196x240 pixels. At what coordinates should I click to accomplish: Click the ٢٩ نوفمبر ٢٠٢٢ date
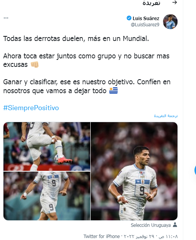click(x=139, y=237)
